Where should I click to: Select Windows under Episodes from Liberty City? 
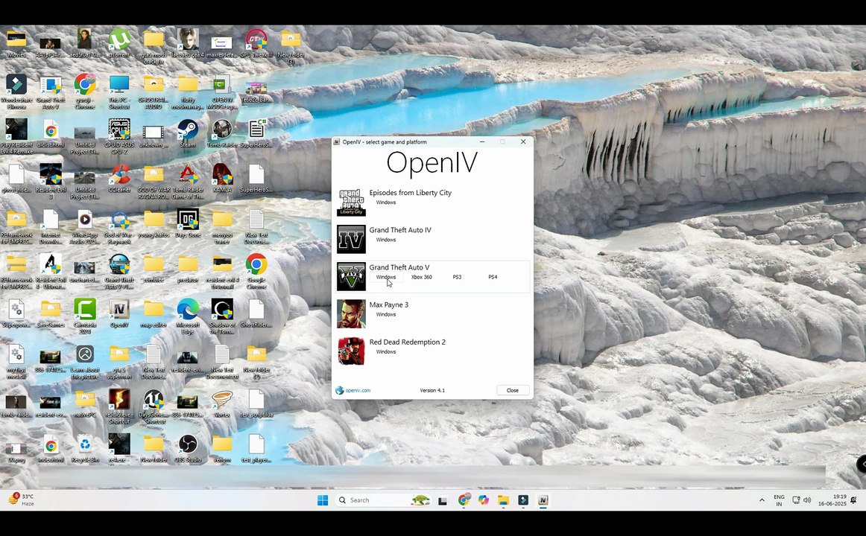386,202
